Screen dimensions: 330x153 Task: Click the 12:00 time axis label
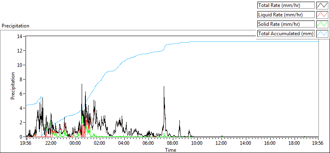click(x=221, y=144)
